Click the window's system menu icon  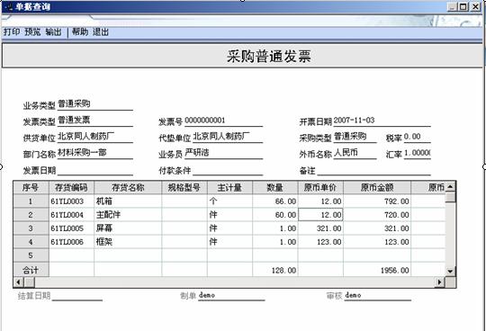point(9,6)
